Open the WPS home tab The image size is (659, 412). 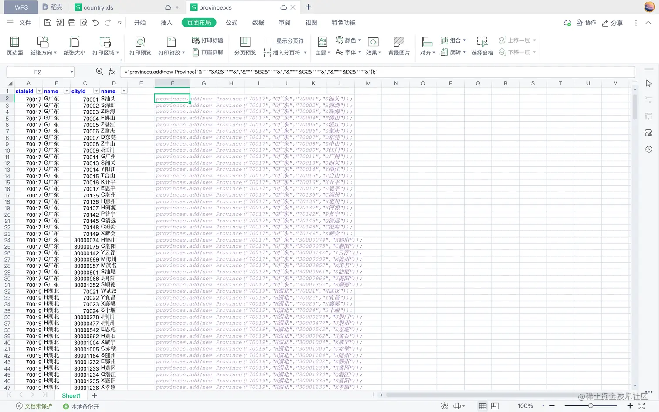click(x=21, y=7)
